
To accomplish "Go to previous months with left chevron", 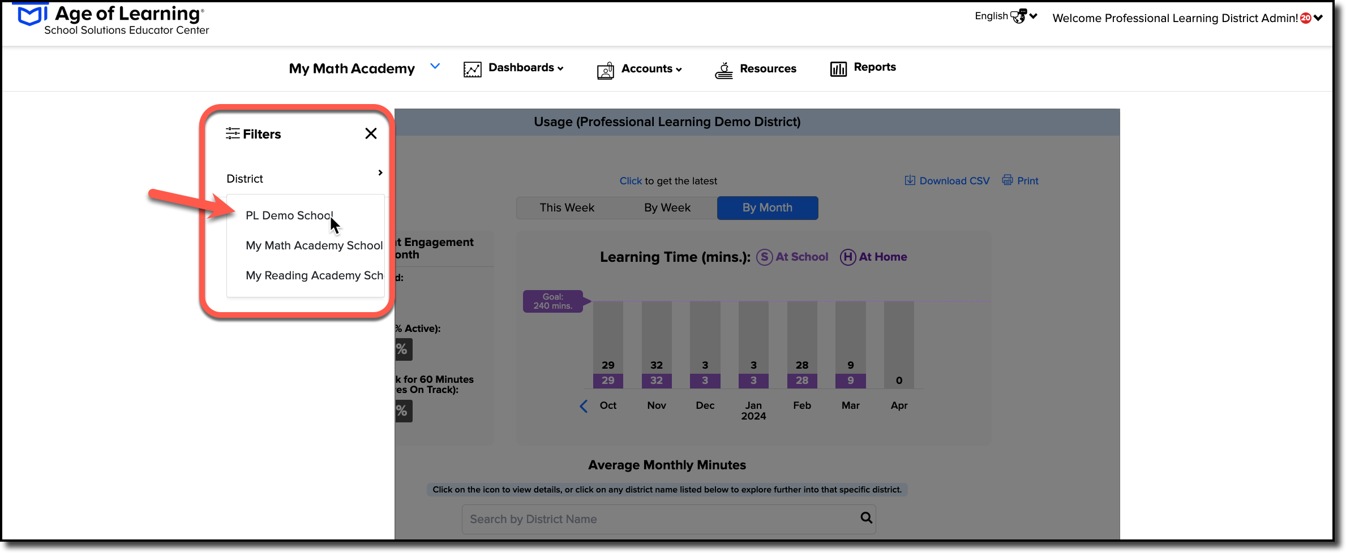I will point(584,406).
